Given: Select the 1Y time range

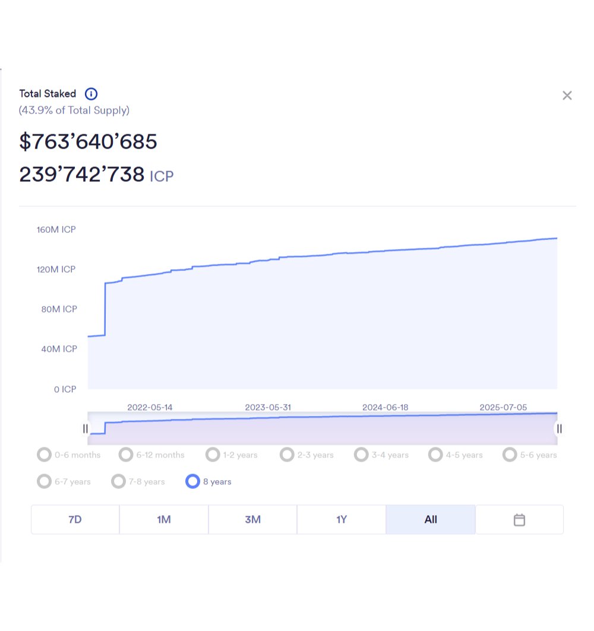Looking at the screenshot, I should (342, 520).
